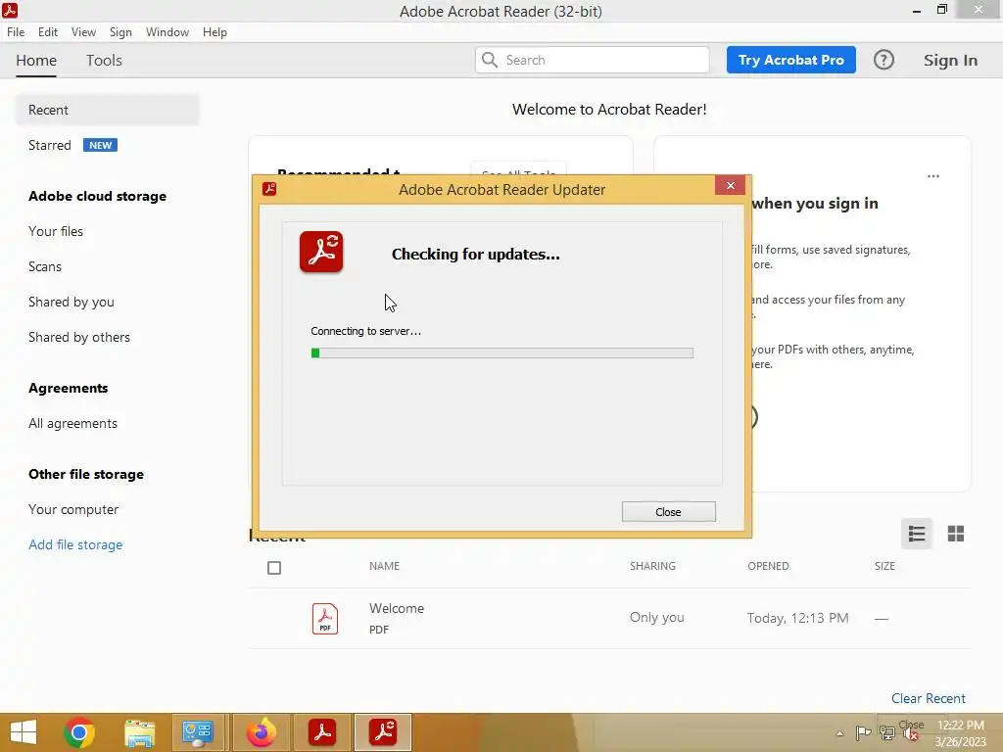Image resolution: width=1003 pixels, height=752 pixels.
Task: Launch Google Chrome from taskbar
Action: tap(79, 732)
